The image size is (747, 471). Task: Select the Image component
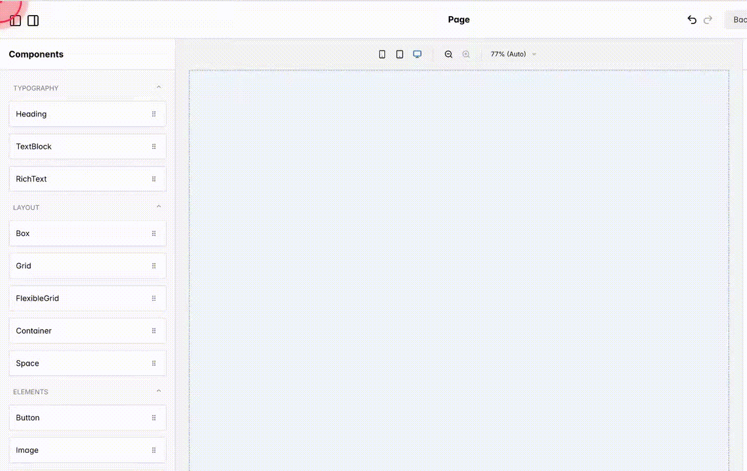click(78, 450)
